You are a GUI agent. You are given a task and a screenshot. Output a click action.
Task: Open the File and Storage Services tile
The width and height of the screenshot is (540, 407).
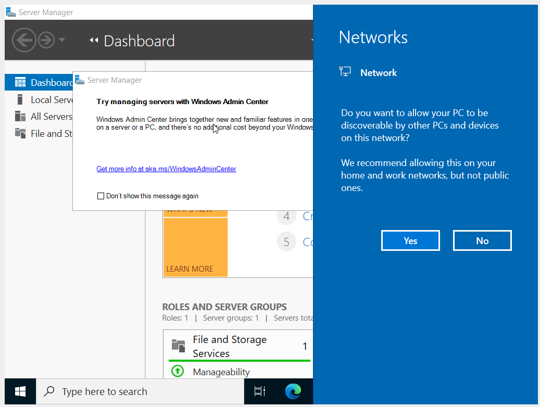(230, 346)
